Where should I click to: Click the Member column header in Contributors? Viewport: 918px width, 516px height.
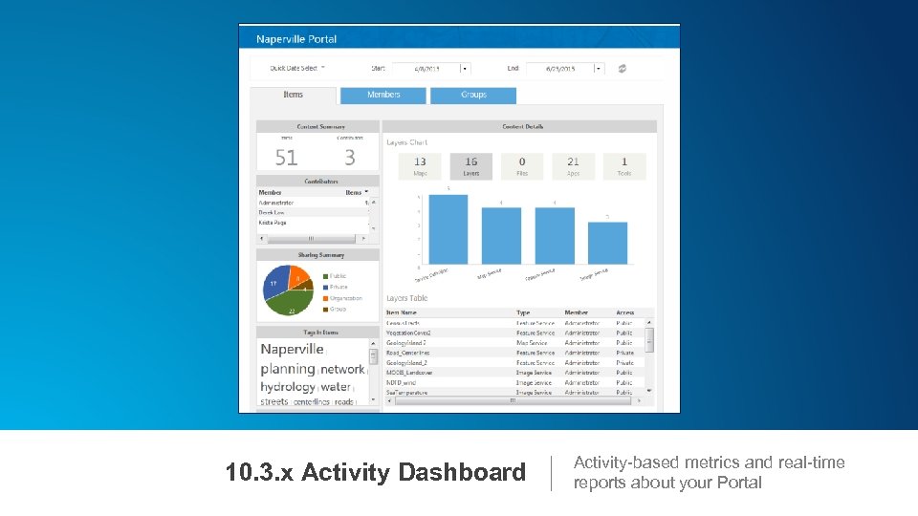tap(270, 192)
